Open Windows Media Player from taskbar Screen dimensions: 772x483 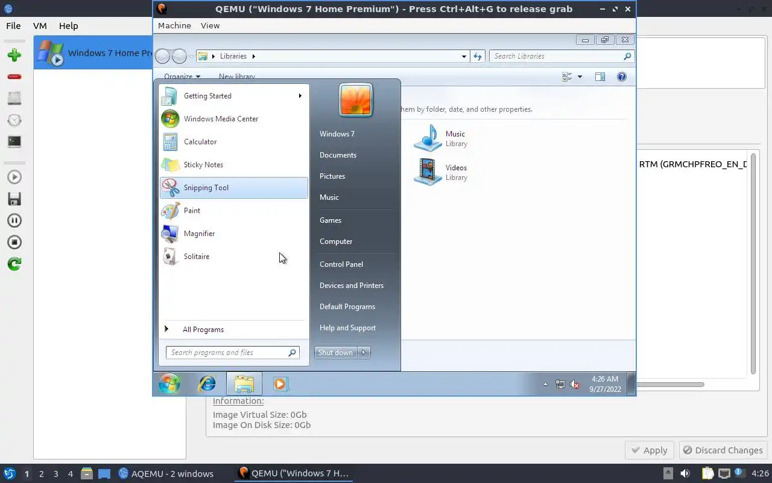click(x=280, y=383)
